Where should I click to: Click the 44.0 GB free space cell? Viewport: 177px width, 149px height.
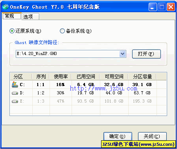click(x=114, y=93)
